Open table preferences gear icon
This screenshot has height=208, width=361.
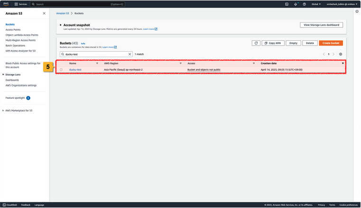tap(340, 54)
